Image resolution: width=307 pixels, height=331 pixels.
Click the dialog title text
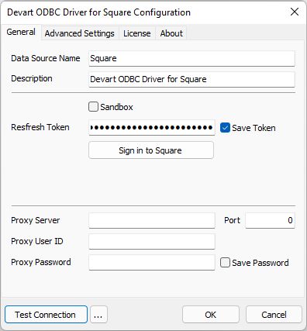pyautogui.click(x=98, y=12)
